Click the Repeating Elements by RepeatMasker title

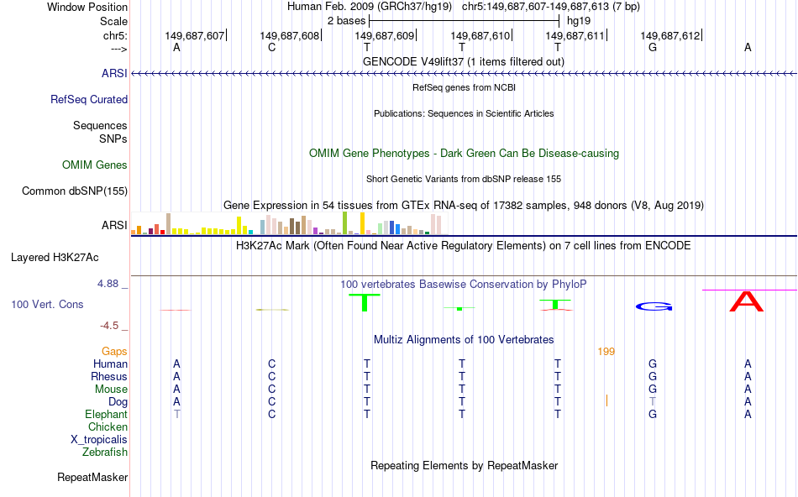464,465
